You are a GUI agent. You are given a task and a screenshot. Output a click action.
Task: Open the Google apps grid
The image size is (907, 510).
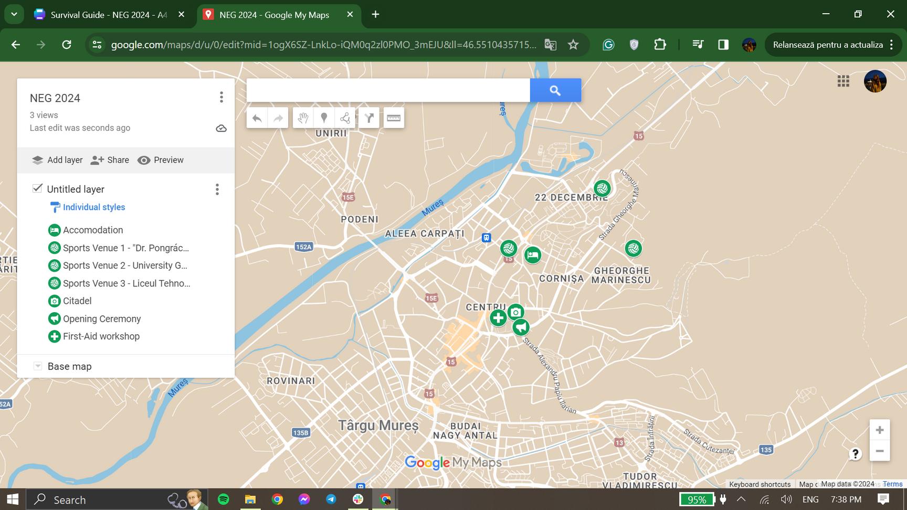843,81
